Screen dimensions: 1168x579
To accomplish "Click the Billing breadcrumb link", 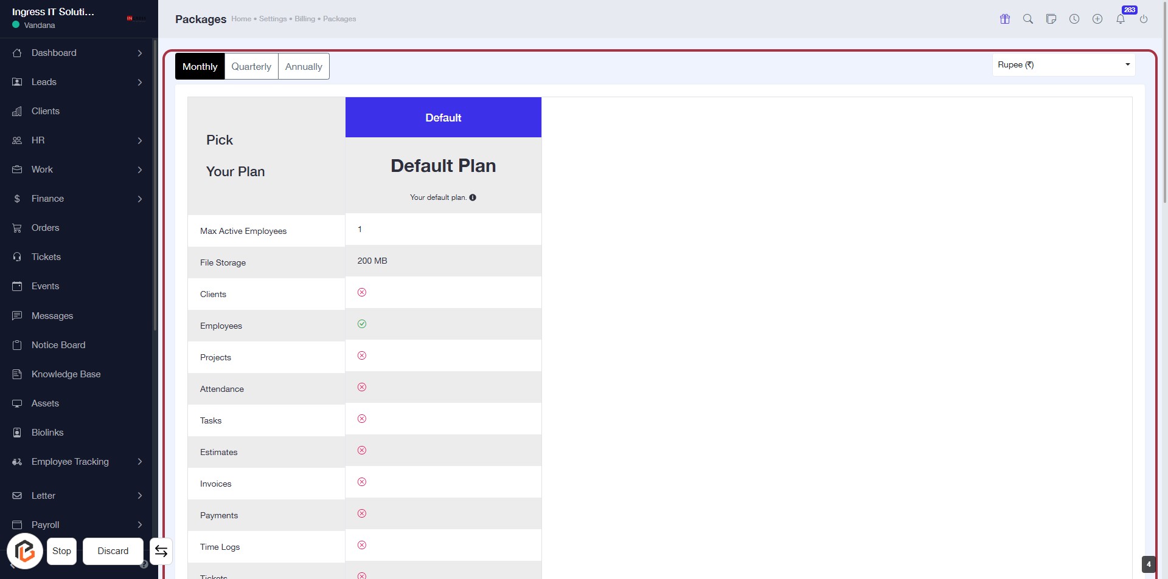I will tap(305, 19).
